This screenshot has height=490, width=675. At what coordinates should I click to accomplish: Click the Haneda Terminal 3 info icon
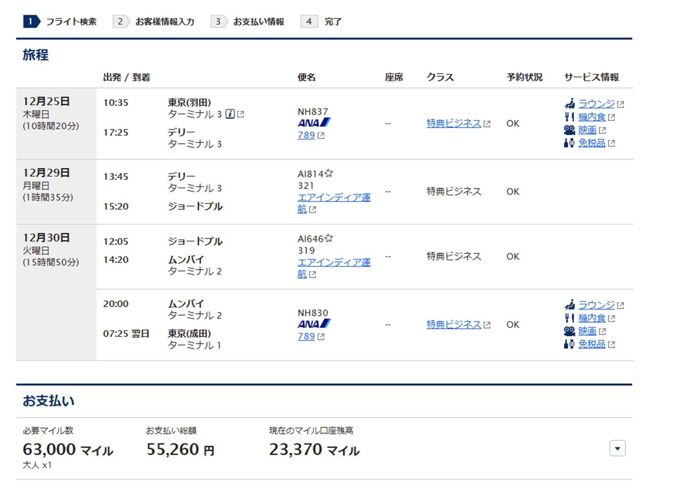[x=230, y=114]
